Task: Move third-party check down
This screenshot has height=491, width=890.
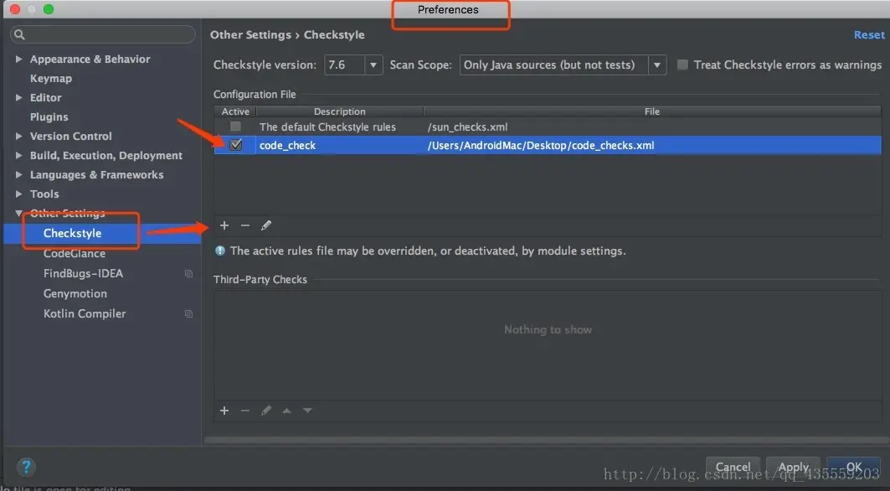Action: coord(307,411)
